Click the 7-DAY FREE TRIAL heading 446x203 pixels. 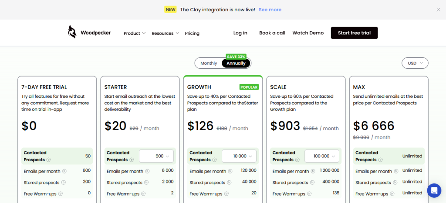coord(44,87)
